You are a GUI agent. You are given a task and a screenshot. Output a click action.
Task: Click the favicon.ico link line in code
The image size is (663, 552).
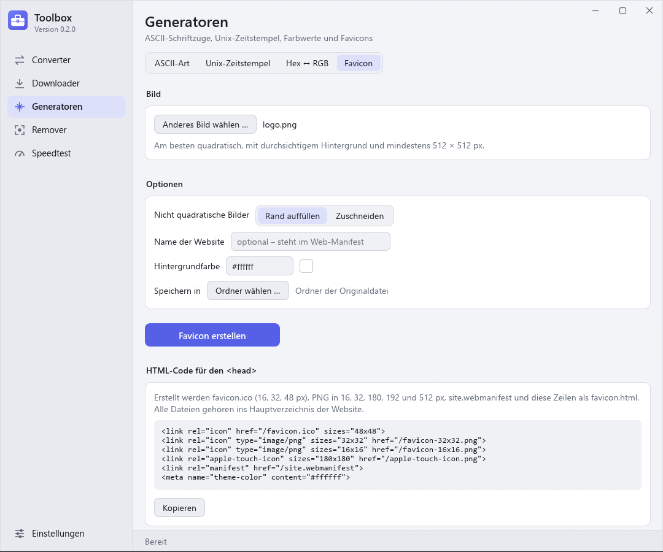point(273,431)
